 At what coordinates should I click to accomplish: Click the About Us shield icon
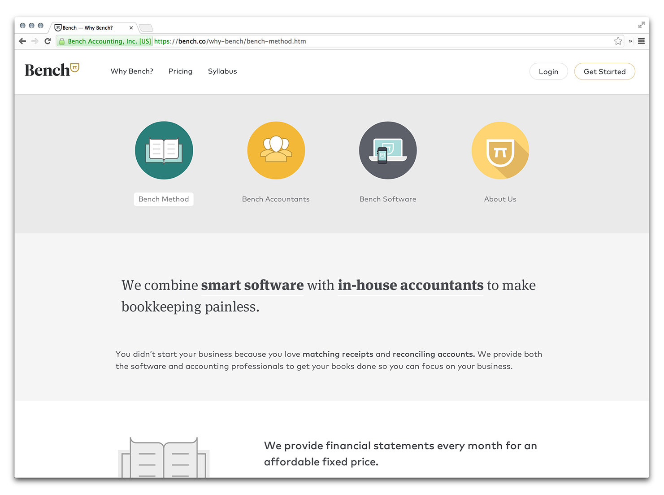(x=500, y=150)
